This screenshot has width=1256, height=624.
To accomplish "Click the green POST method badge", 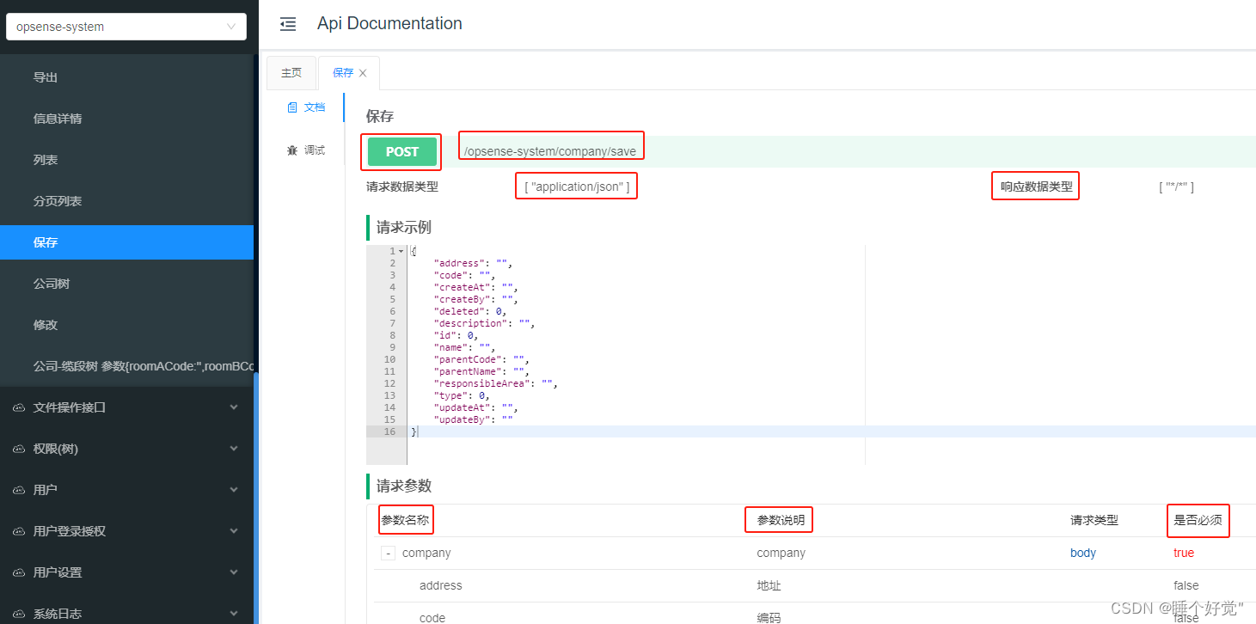I will tap(401, 151).
